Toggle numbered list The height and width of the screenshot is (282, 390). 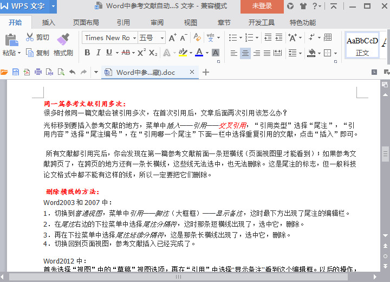(249, 37)
